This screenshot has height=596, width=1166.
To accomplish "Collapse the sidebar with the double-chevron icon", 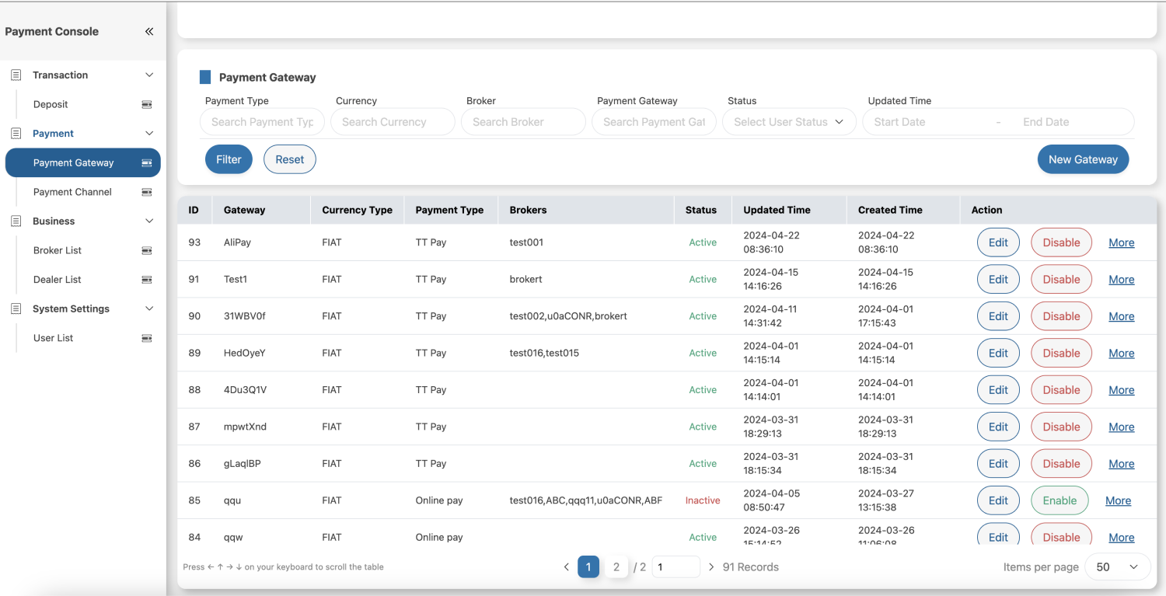I will tap(149, 32).
